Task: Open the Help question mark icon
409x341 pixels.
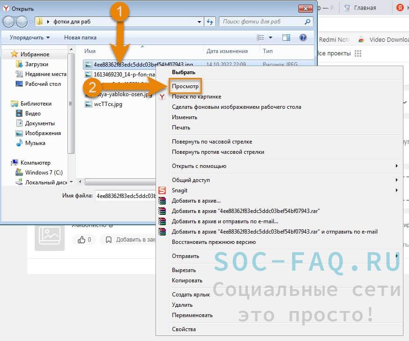Action: 303,38
